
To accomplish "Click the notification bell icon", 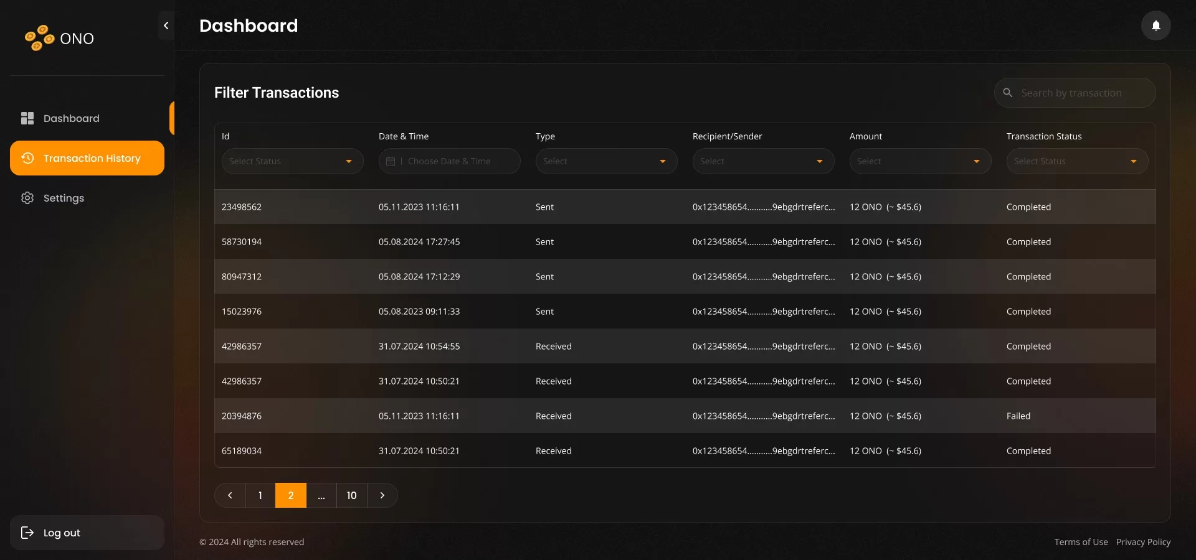I will pyautogui.click(x=1156, y=26).
